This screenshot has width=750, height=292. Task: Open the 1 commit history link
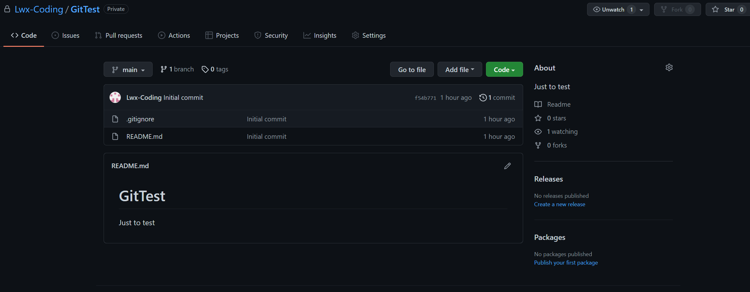tap(497, 98)
